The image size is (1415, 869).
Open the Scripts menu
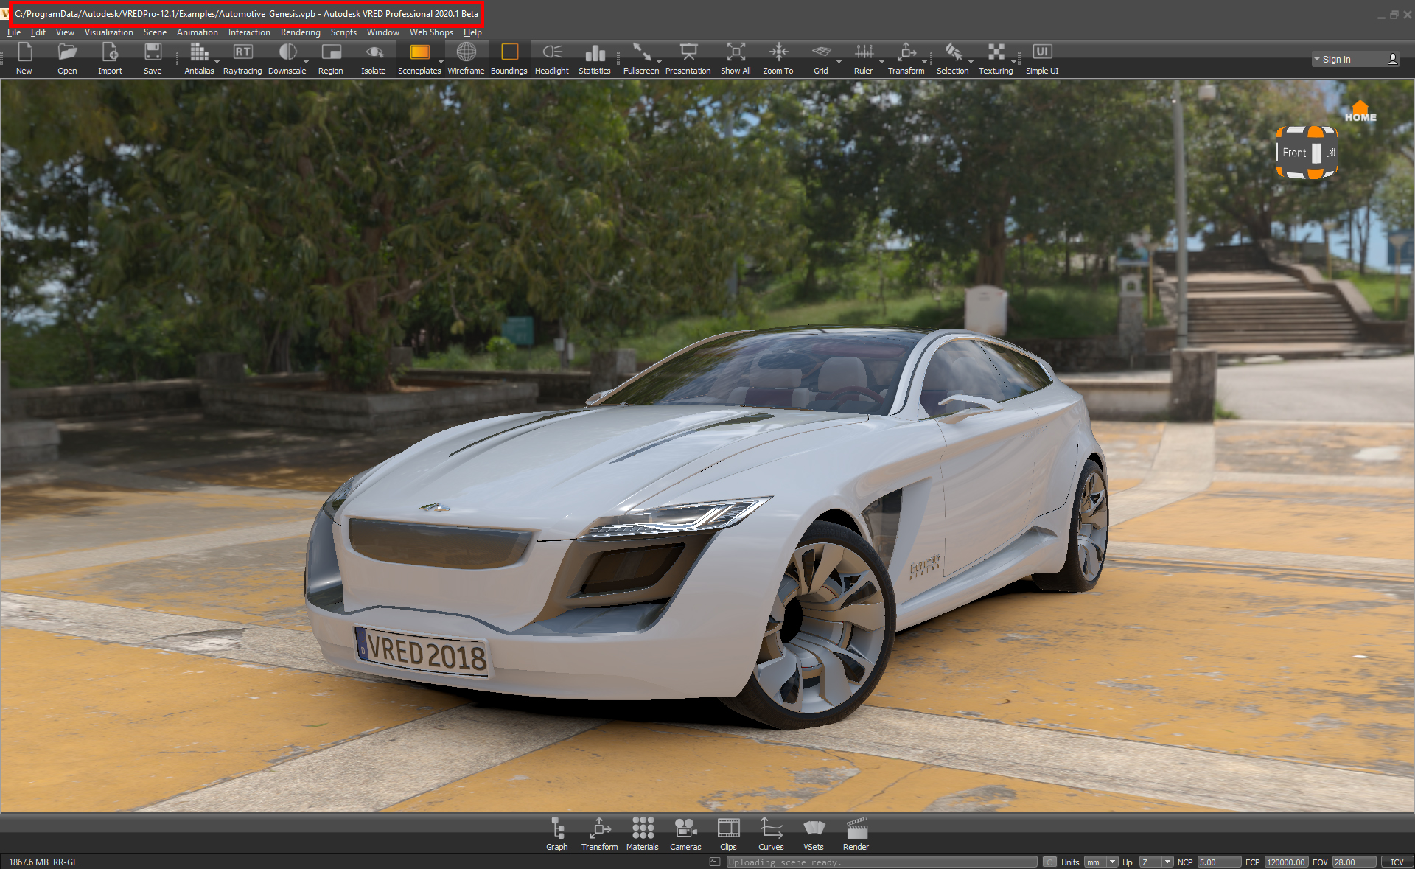tap(342, 32)
